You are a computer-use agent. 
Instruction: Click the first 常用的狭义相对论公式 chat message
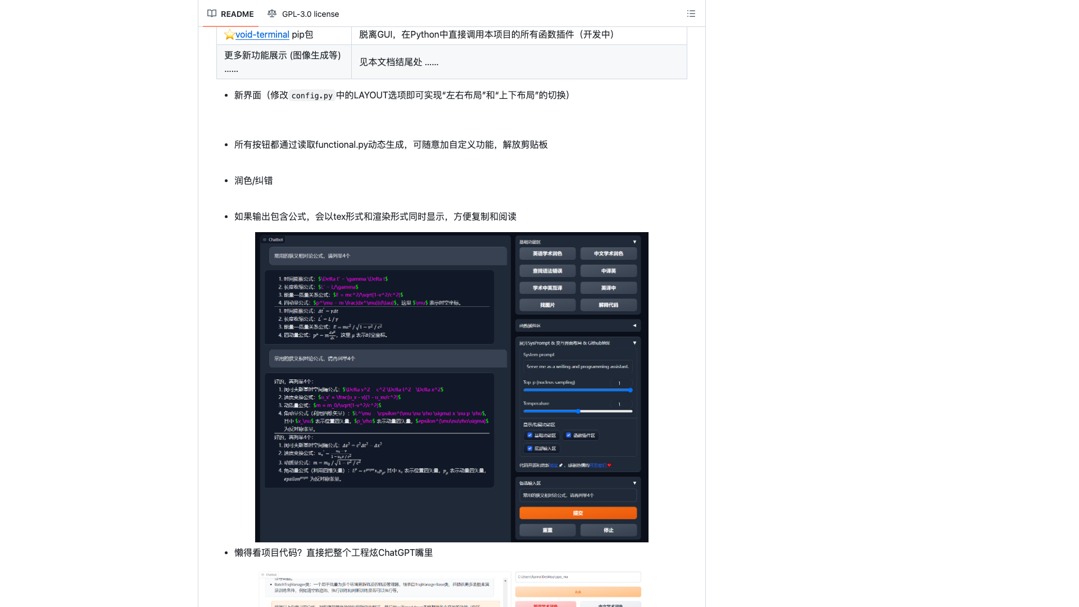point(388,256)
